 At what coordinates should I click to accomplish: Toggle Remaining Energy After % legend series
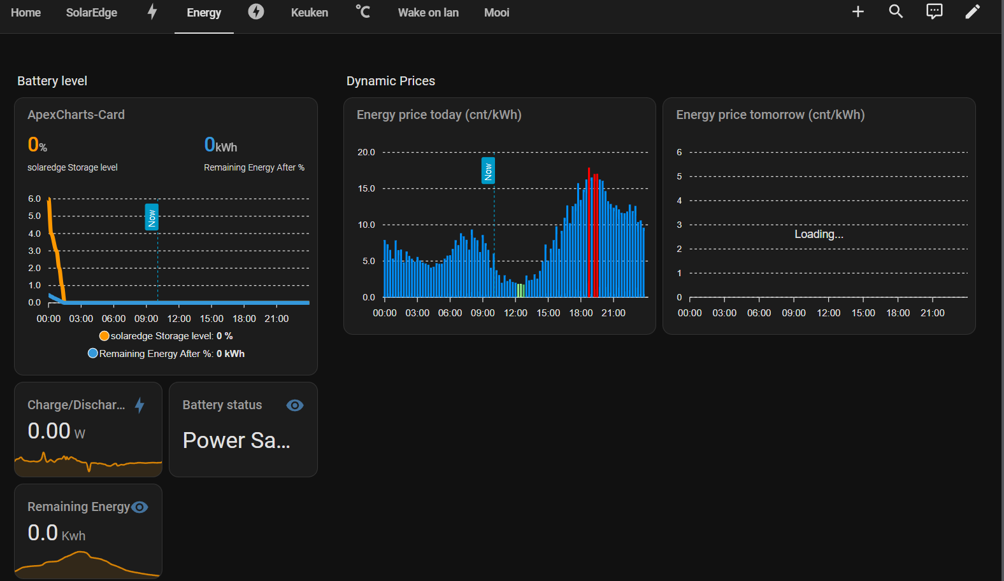[166, 354]
